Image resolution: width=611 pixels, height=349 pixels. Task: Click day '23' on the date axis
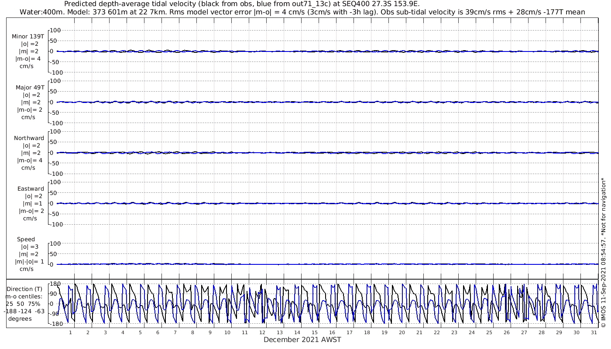454,332
